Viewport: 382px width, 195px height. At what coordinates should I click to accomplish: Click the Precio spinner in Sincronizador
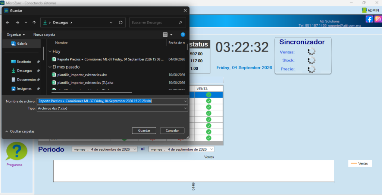(311, 69)
